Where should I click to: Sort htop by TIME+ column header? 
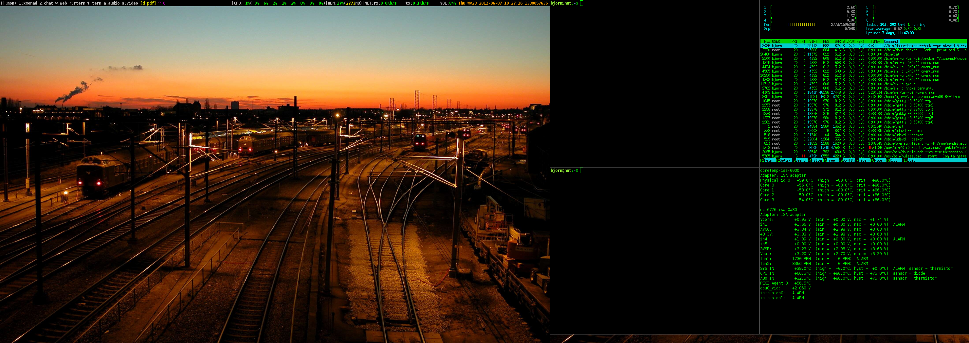875,41
